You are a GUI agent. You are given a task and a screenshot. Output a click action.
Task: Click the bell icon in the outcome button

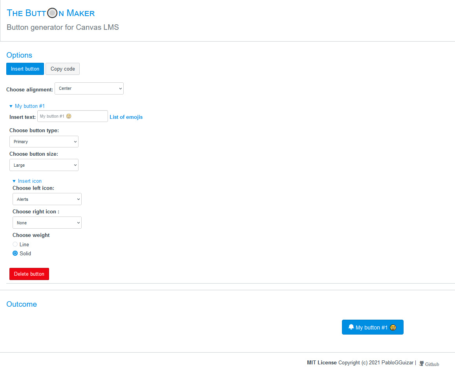click(x=351, y=327)
